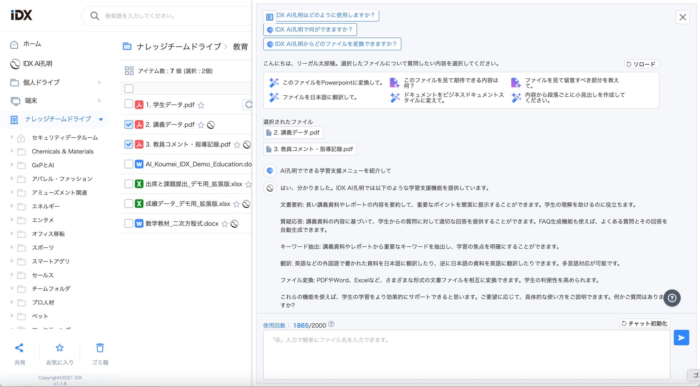Expand the スポーツ folder arrow
Viewport: 700px width, 387px height.
tap(12, 247)
